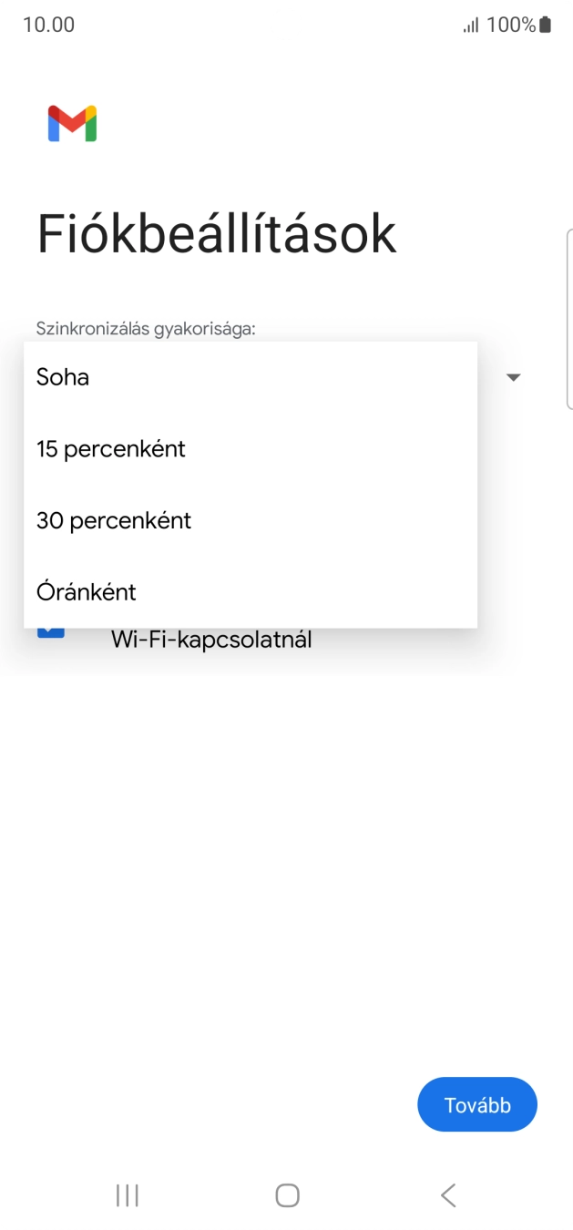
Task: Pick the 30 percenként option
Action: pyautogui.click(x=113, y=520)
